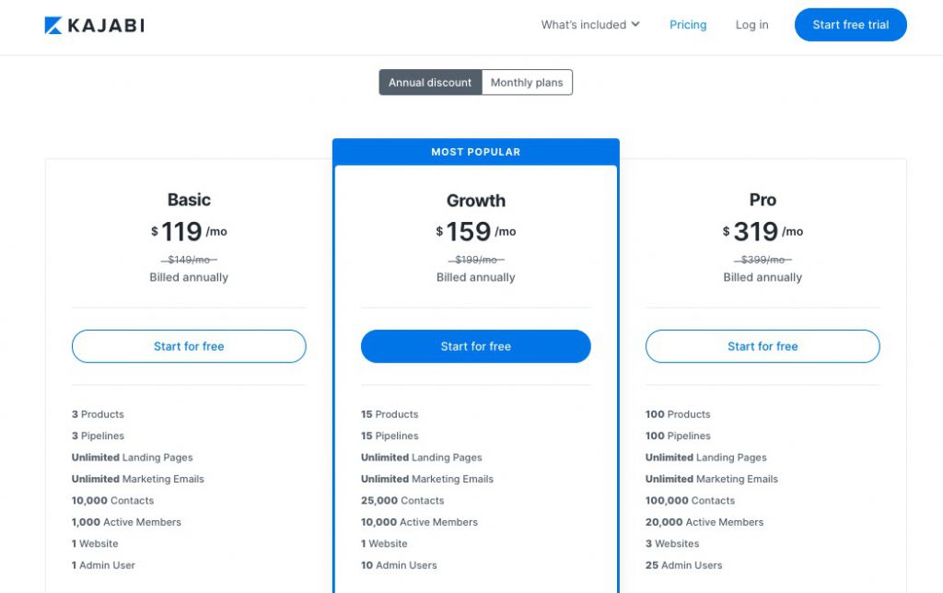Image resolution: width=943 pixels, height=593 pixels.
Task: Select the Basic plan heading
Action: (189, 200)
